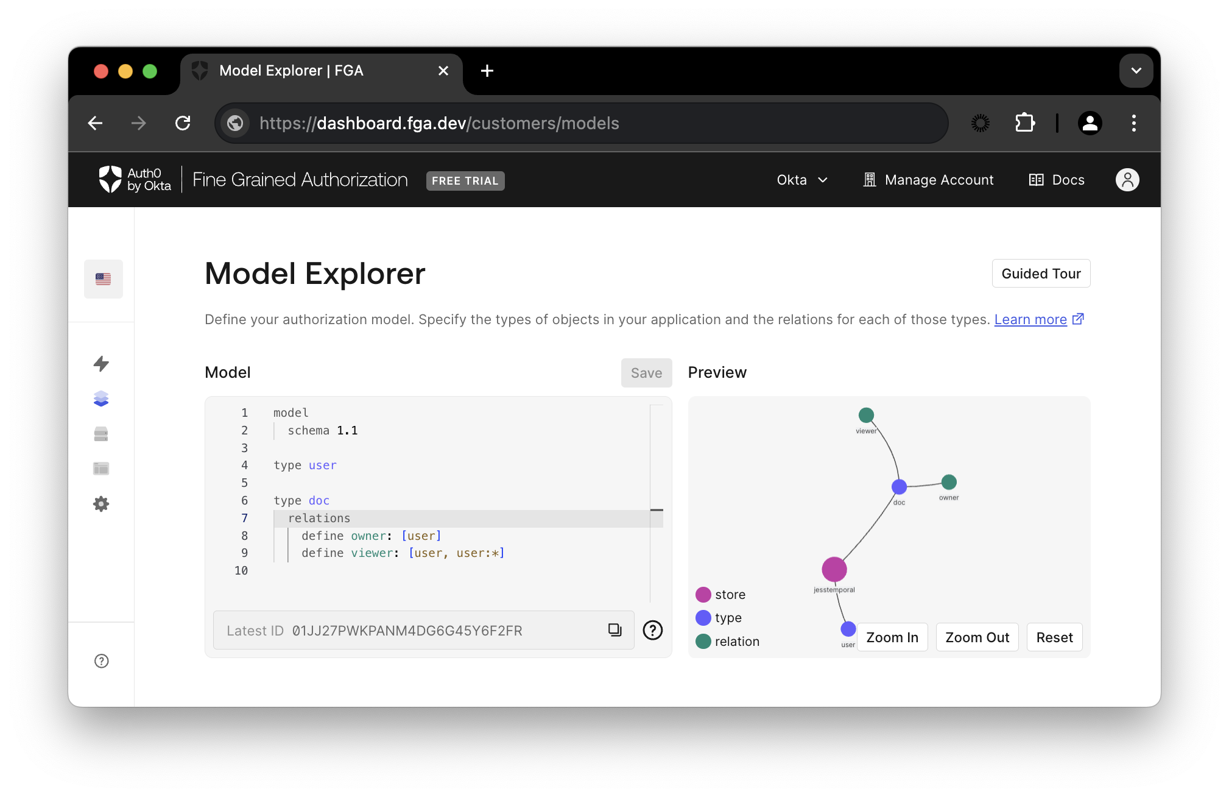Open the tab search chevron dropdown
1229x797 pixels.
pyautogui.click(x=1136, y=71)
